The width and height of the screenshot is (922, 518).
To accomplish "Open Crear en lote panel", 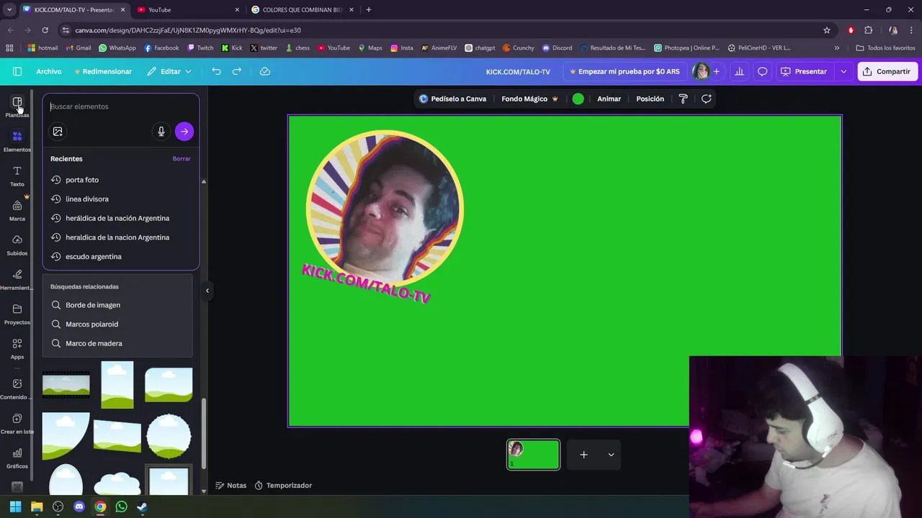I will [17, 423].
